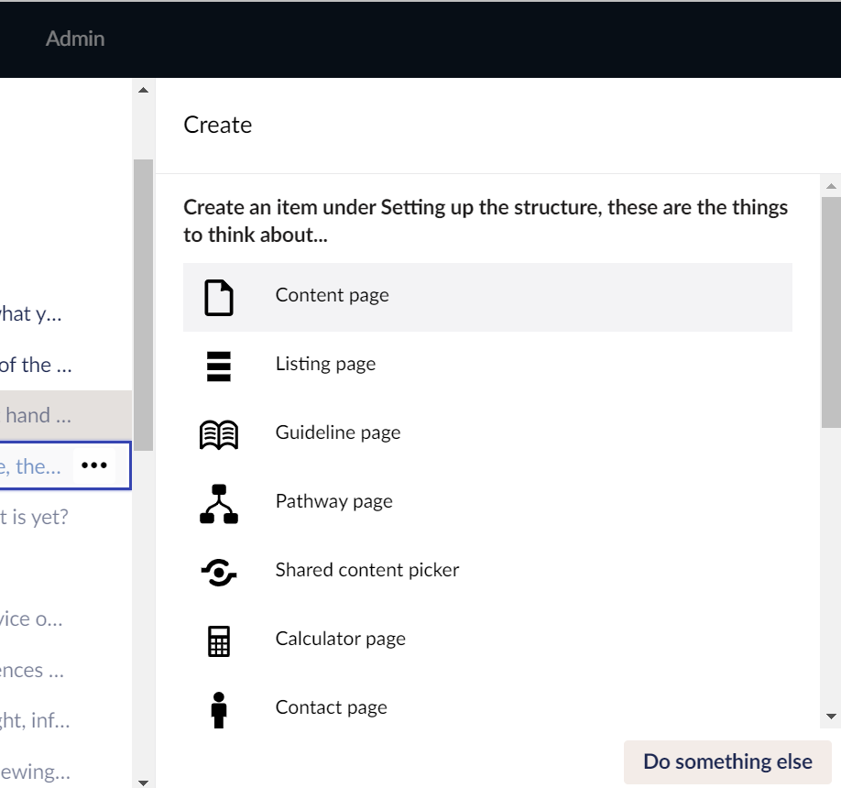Click the Listing page stacked-bars icon
This screenshot has height=788, width=841.
click(219, 366)
